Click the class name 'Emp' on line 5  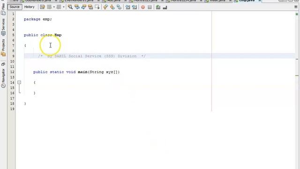(58, 35)
